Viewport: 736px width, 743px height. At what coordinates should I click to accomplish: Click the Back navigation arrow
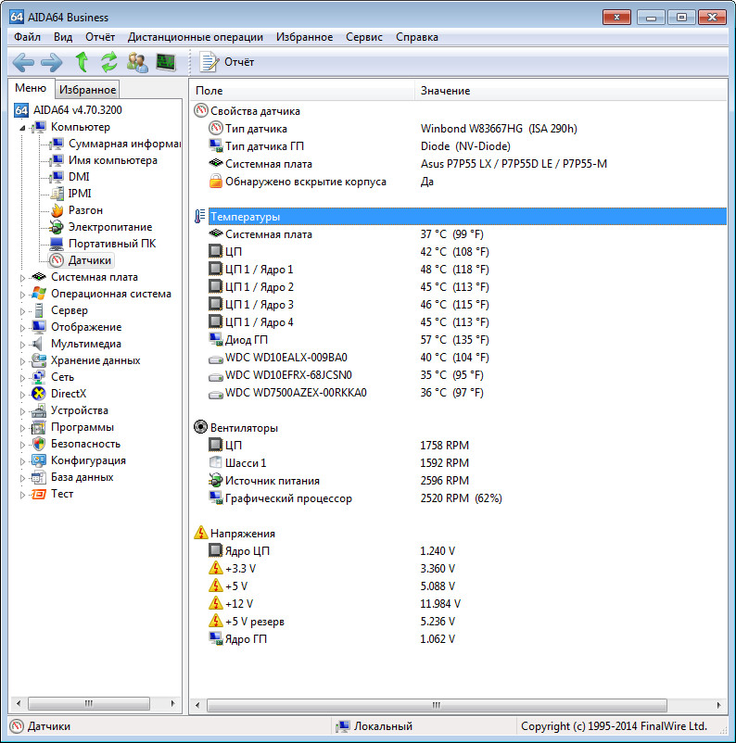tap(23, 62)
